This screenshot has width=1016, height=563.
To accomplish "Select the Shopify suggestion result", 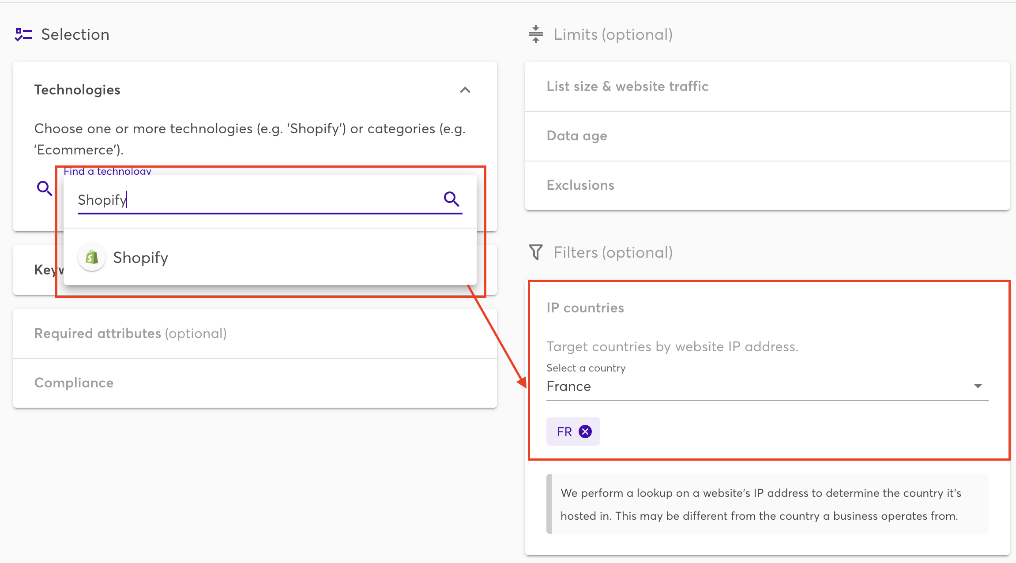I will tap(270, 257).
